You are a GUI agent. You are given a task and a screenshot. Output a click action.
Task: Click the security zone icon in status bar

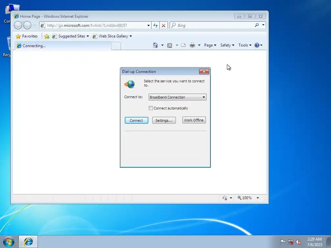[225, 198]
